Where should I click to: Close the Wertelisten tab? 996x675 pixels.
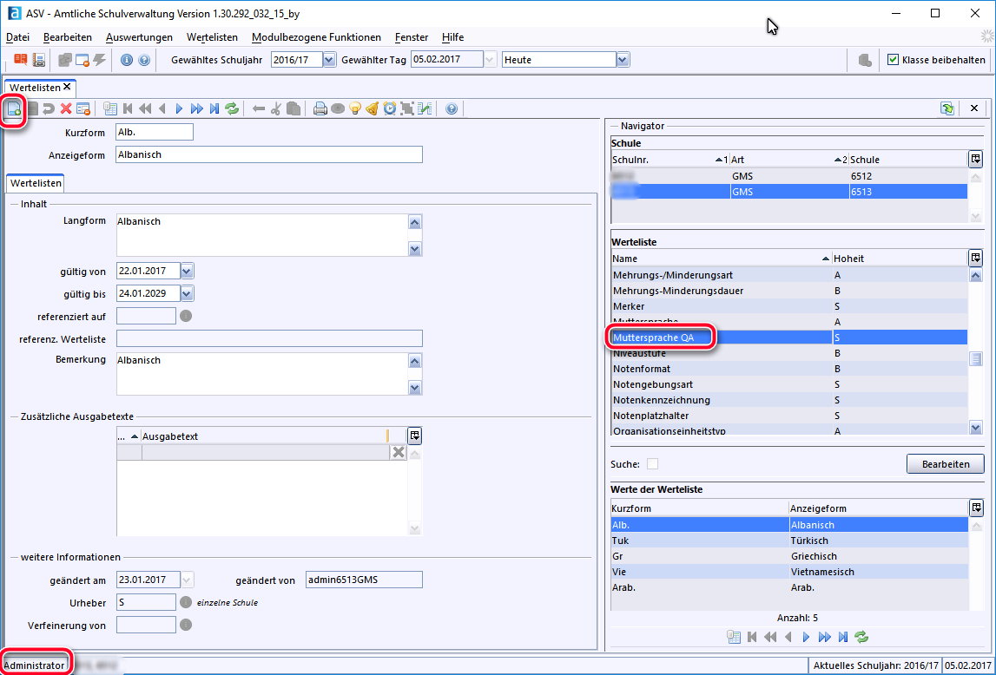pos(67,87)
